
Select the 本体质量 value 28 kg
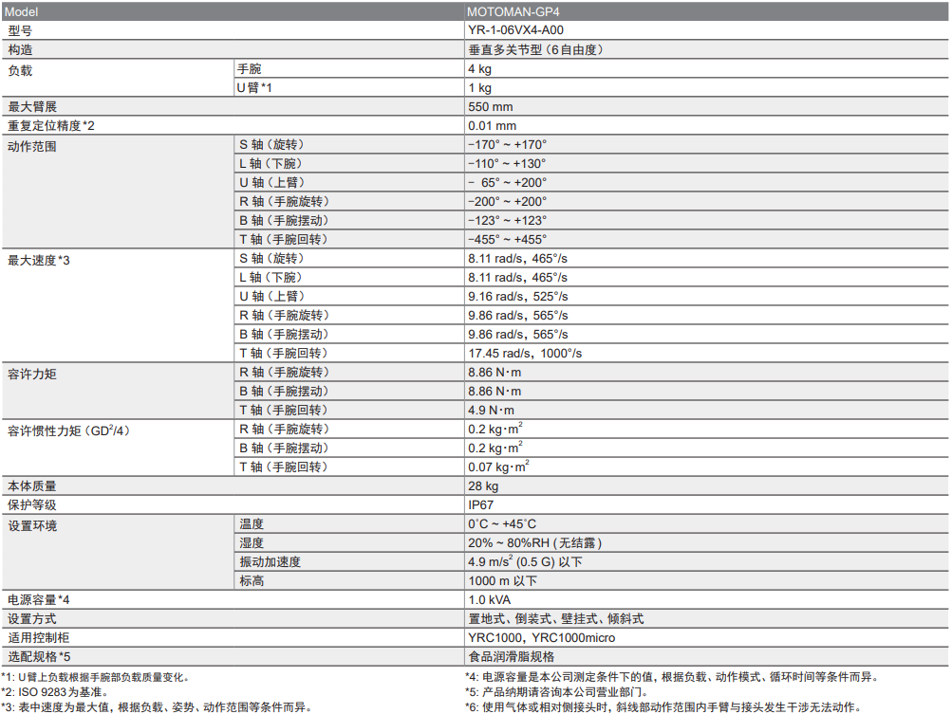[483, 486]
